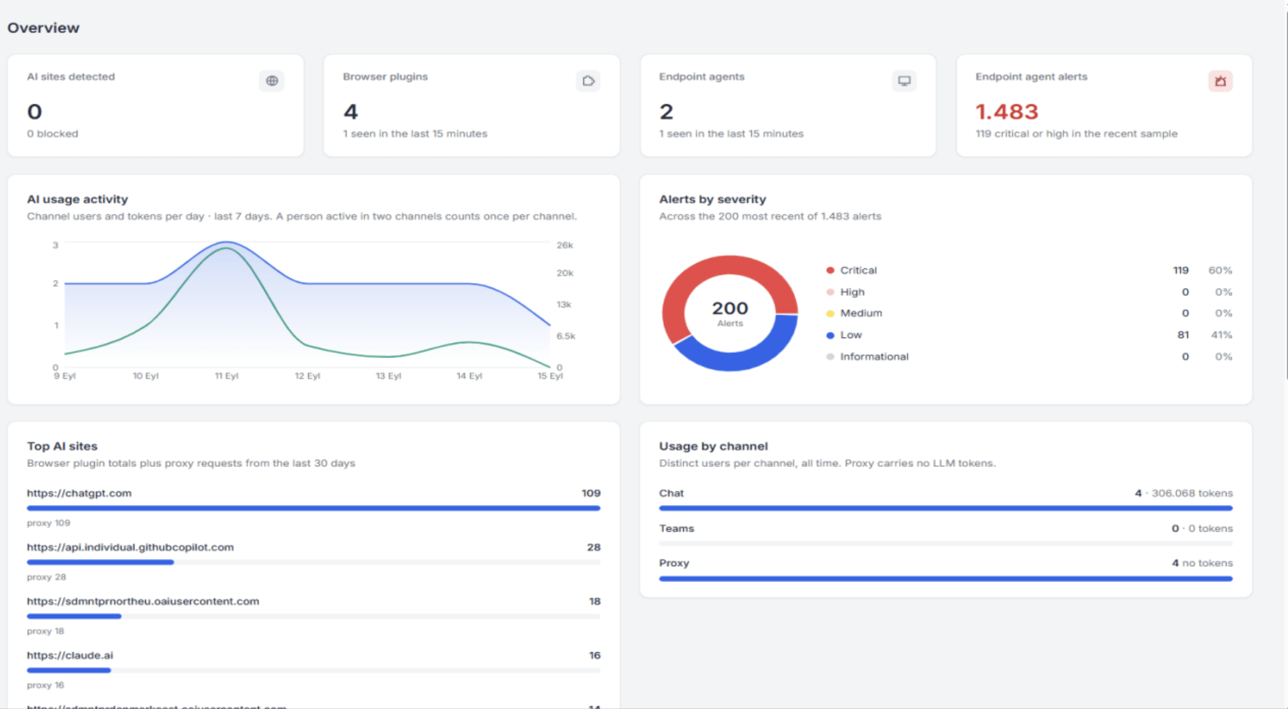This screenshot has height=709, width=1288.
Task: Click the '11 Eyl' axis label
Action: click(x=226, y=376)
